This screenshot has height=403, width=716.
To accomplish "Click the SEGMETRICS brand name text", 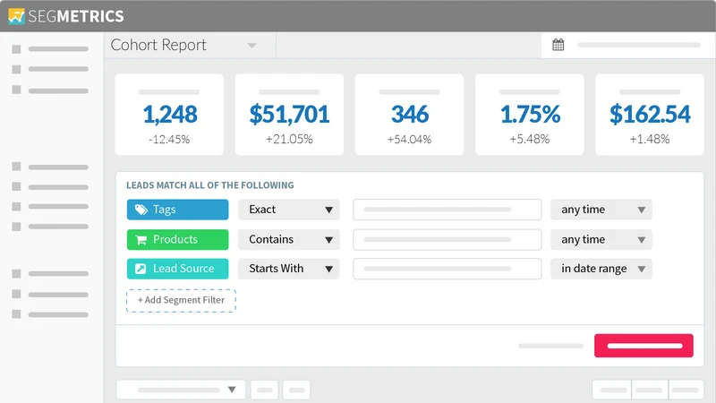I will (76, 16).
